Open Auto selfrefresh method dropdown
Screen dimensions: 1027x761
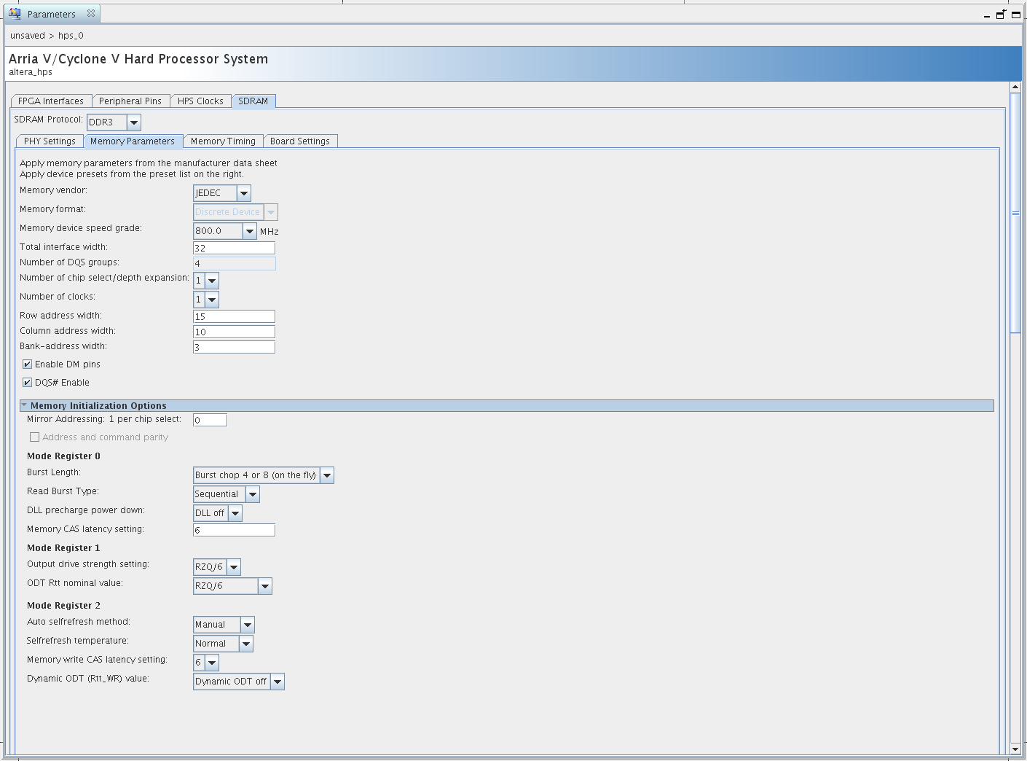click(248, 625)
